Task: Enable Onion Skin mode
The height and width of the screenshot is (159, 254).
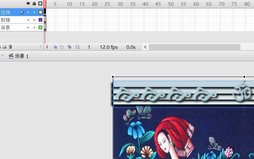Action: 55,47
